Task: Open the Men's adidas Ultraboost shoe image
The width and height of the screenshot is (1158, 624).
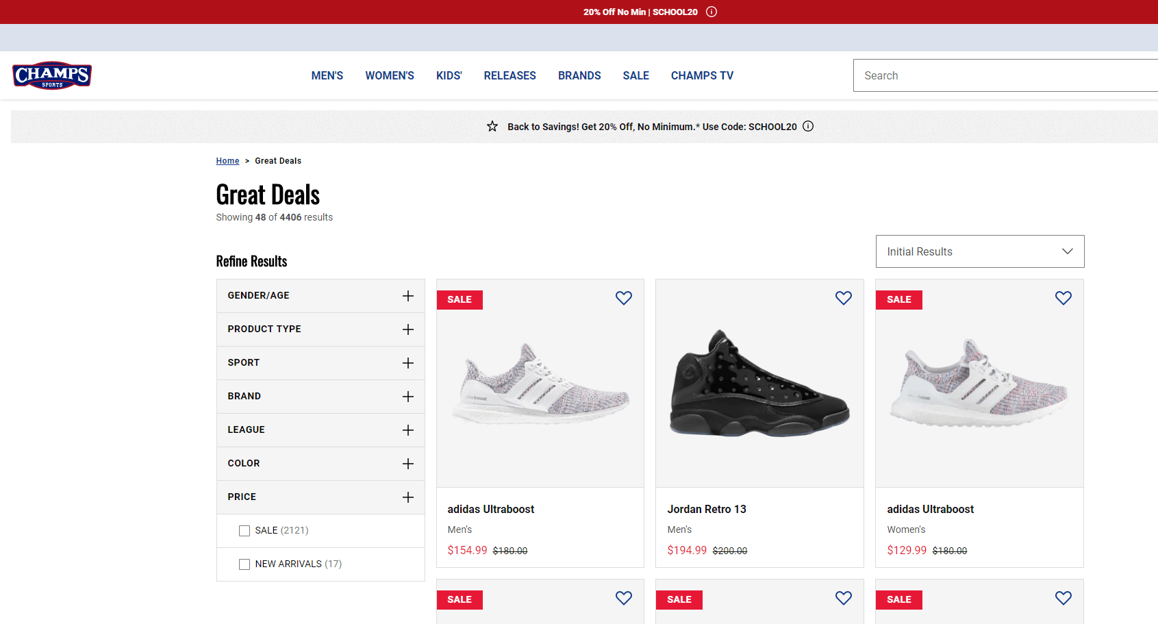Action: point(540,384)
